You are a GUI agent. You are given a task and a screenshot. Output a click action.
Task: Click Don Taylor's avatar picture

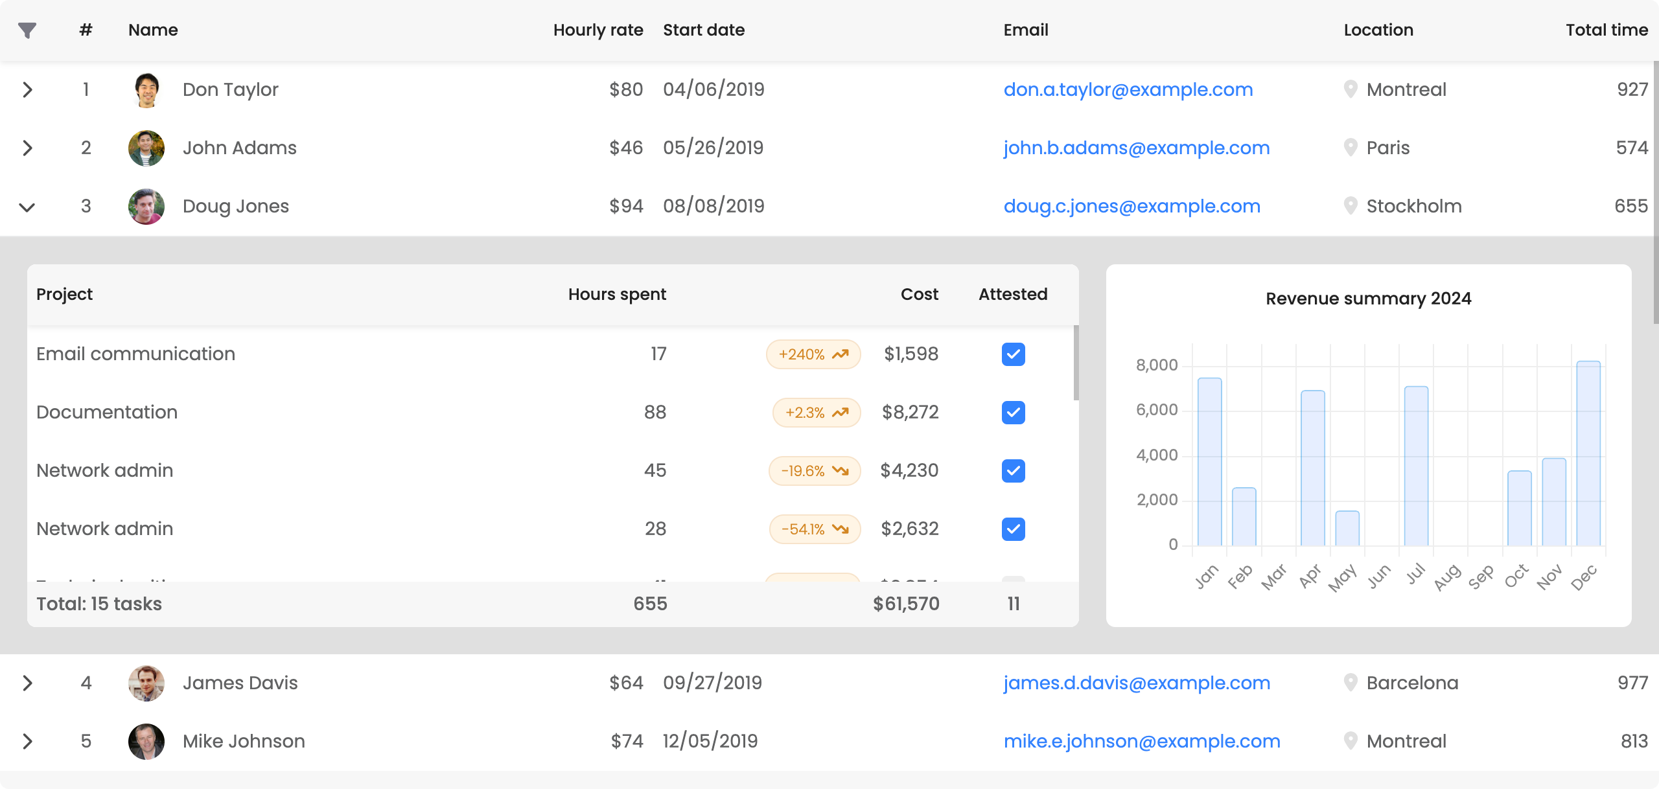[x=146, y=90]
